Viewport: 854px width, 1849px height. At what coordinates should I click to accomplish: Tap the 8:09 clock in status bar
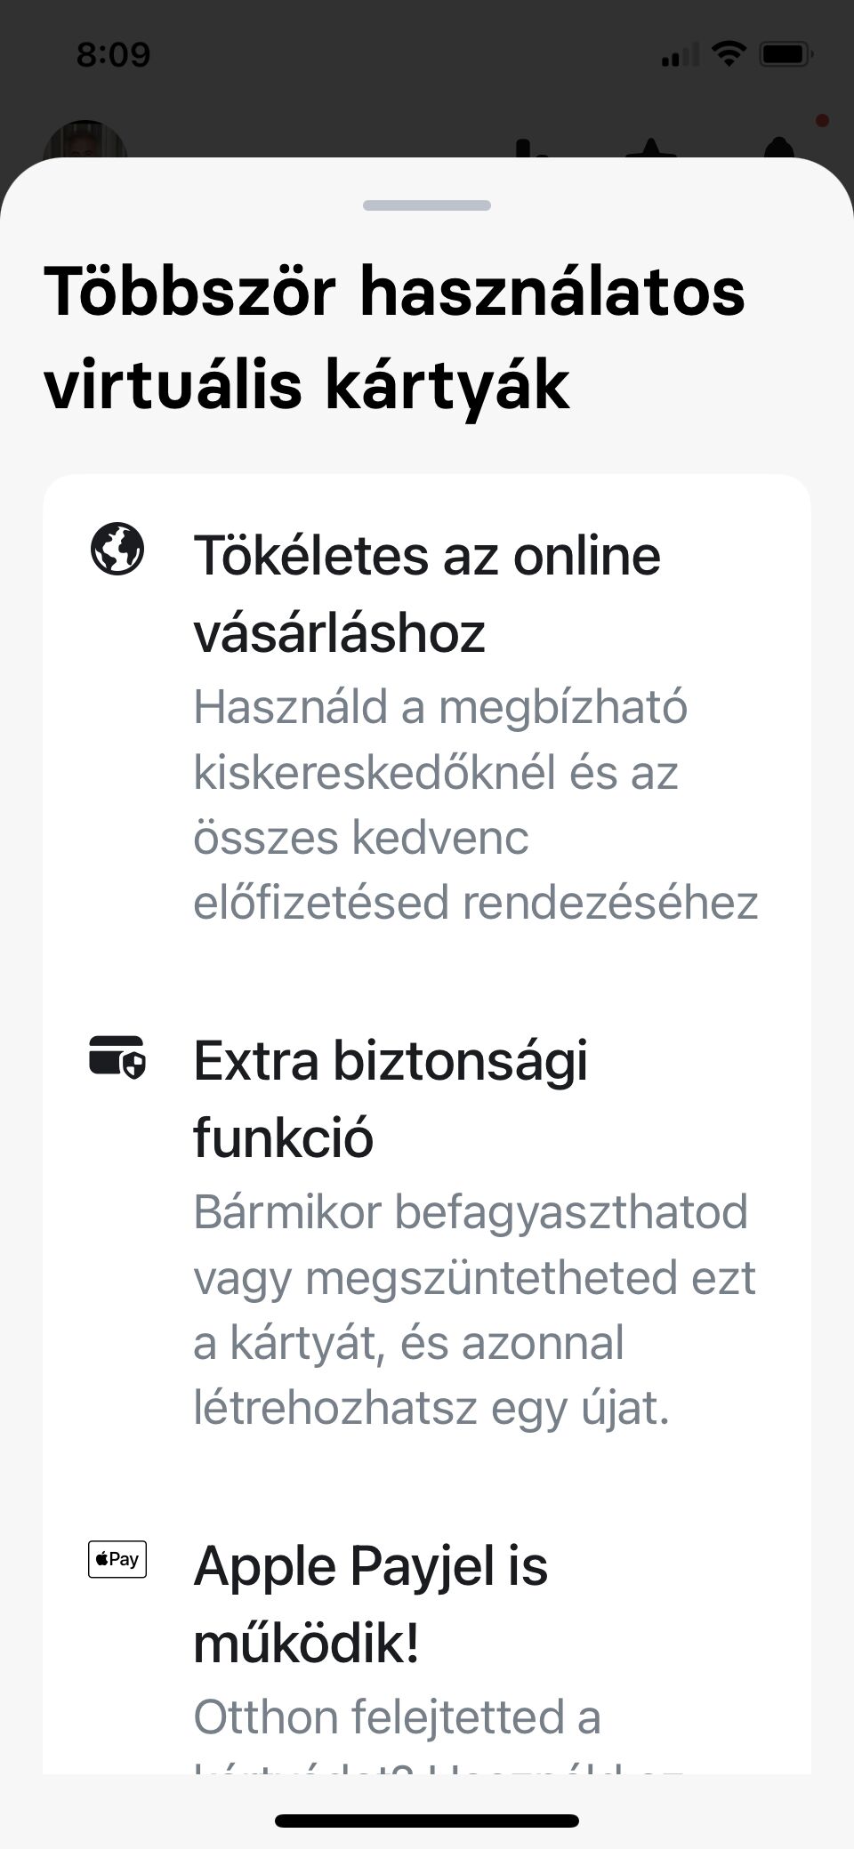pos(113,55)
